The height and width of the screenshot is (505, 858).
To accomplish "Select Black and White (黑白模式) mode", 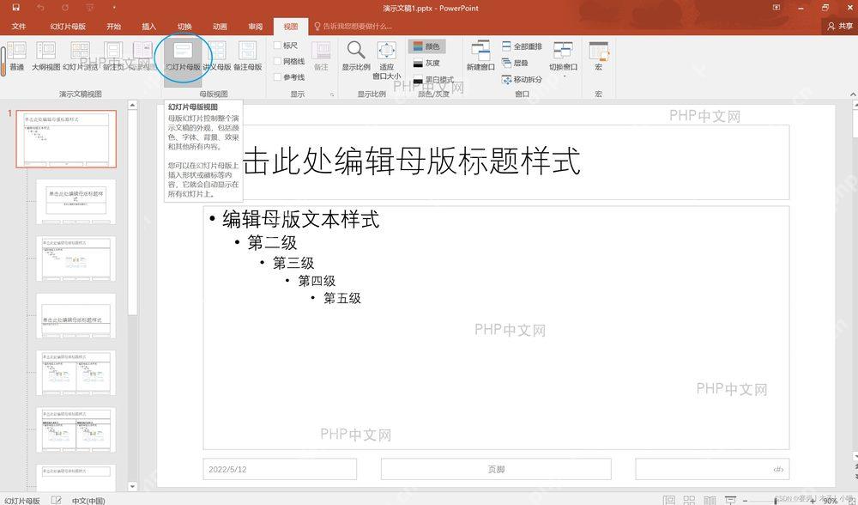I will point(433,79).
